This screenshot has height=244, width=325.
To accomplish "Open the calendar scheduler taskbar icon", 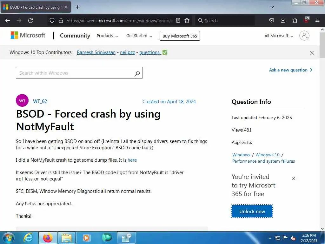I will pyautogui.click(x=126, y=238).
